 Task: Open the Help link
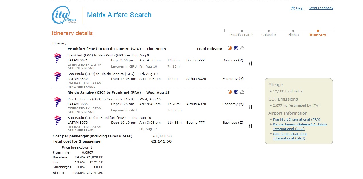coord(299,9)
